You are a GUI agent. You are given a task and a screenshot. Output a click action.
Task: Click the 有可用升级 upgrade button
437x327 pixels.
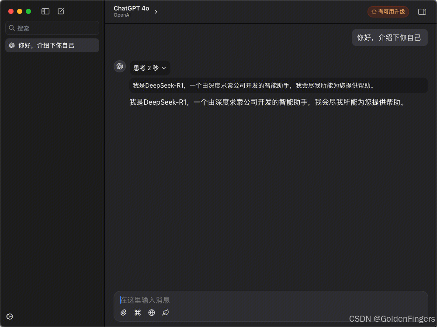[388, 12]
